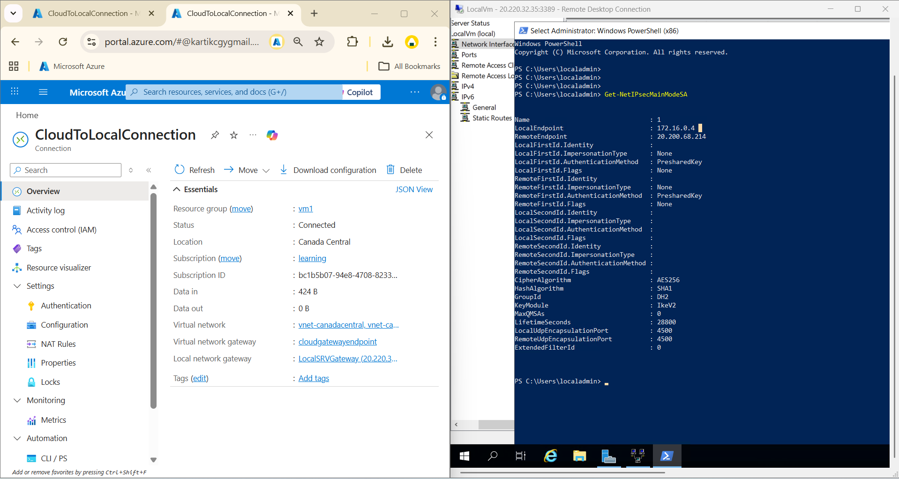Viewport: 899px width, 479px height.
Task: Open the learning subscription link
Action: coord(312,258)
